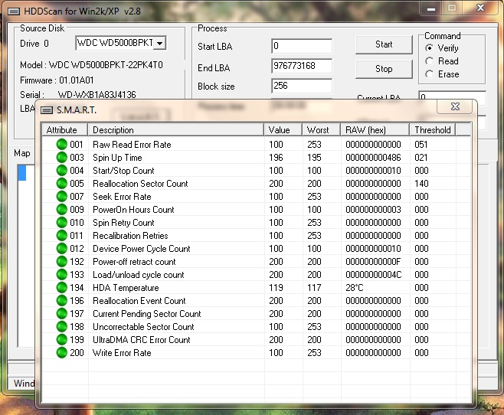The height and width of the screenshot is (415, 504).
Task: Select the 'Raw Read Error Rate' description
Action: pyautogui.click(x=132, y=145)
